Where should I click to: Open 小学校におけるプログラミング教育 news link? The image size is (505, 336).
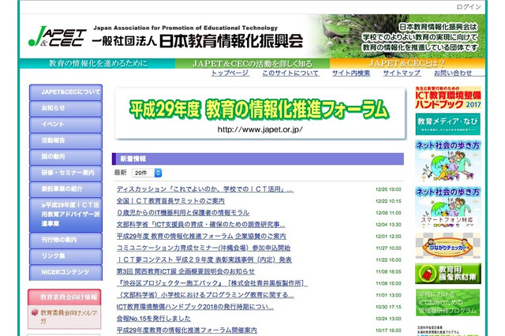(205, 295)
